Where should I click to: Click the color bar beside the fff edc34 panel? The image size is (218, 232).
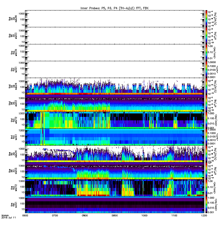tap(206, 154)
